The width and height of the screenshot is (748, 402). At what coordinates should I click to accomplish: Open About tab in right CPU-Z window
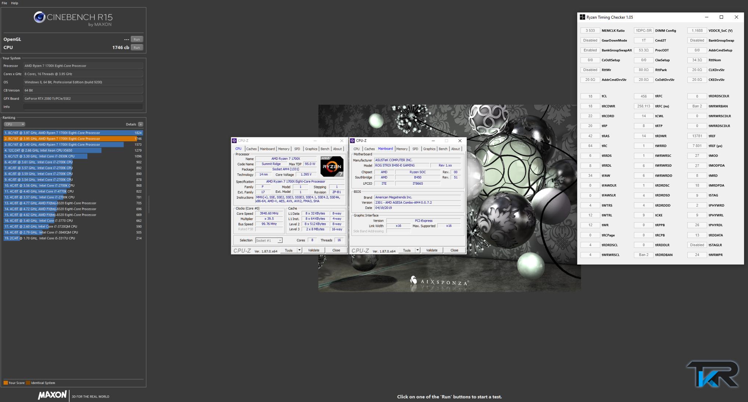click(455, 149)
